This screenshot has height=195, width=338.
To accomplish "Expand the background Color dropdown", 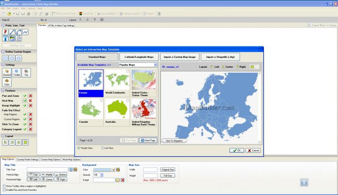I will point(113,170).
